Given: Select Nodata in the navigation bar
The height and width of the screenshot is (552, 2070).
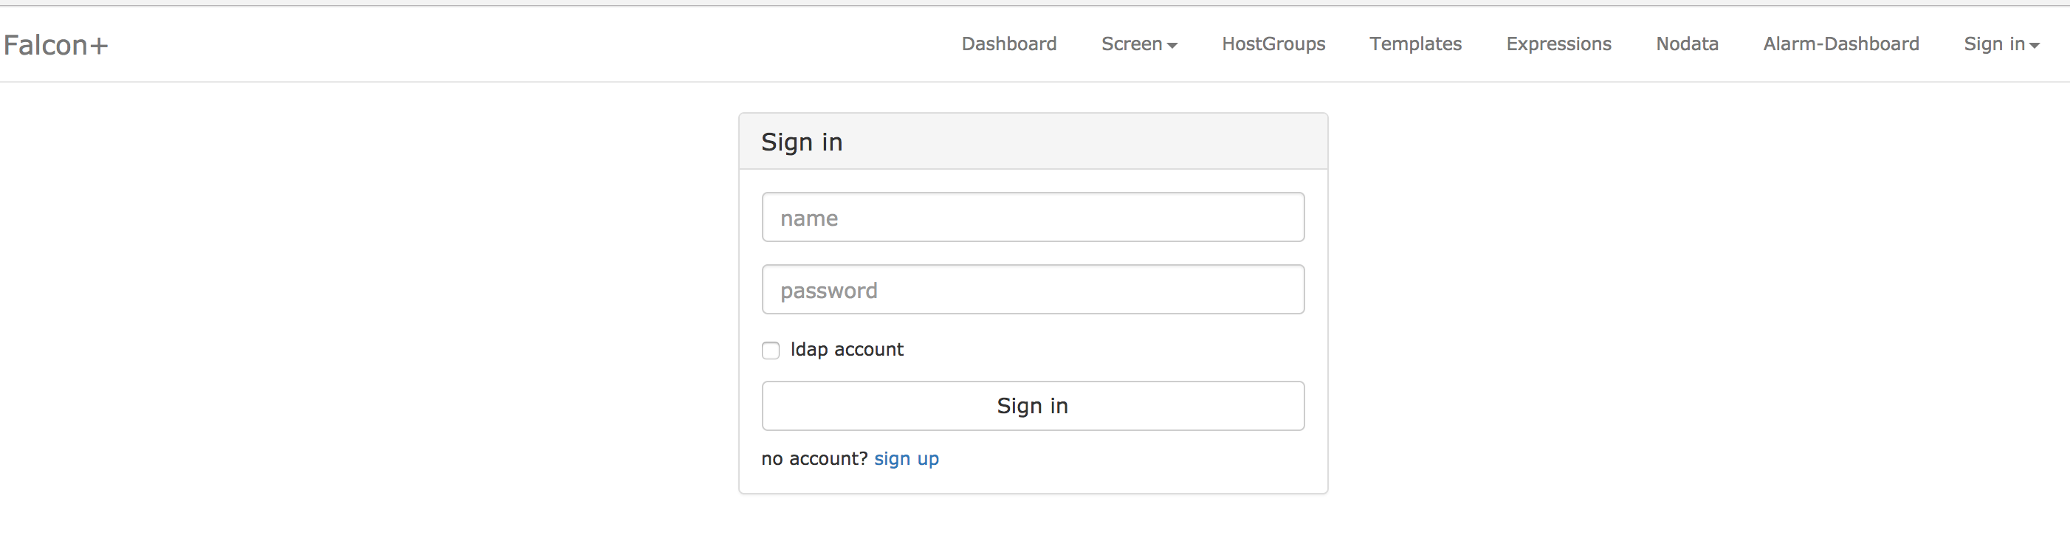Looking at the screenshot, I should click(1687, 44).
